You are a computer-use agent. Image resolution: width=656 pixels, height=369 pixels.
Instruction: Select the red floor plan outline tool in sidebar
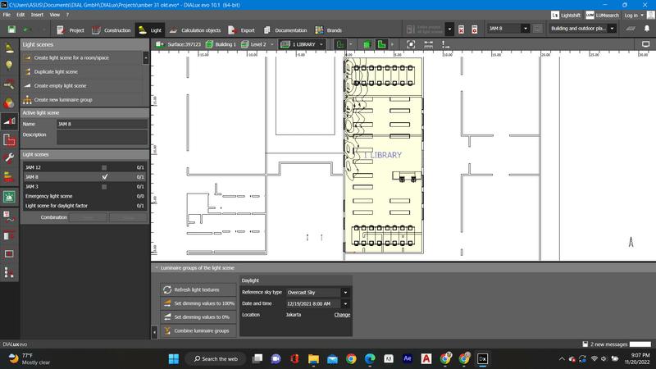pyautogui.click(x=9, y=140)
